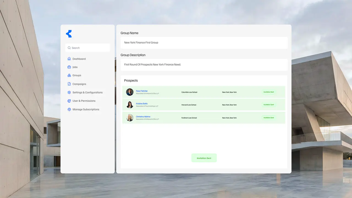Select the text Fordham Law School
The height and width of the screenshot is (198, 352).
point(189,118)
